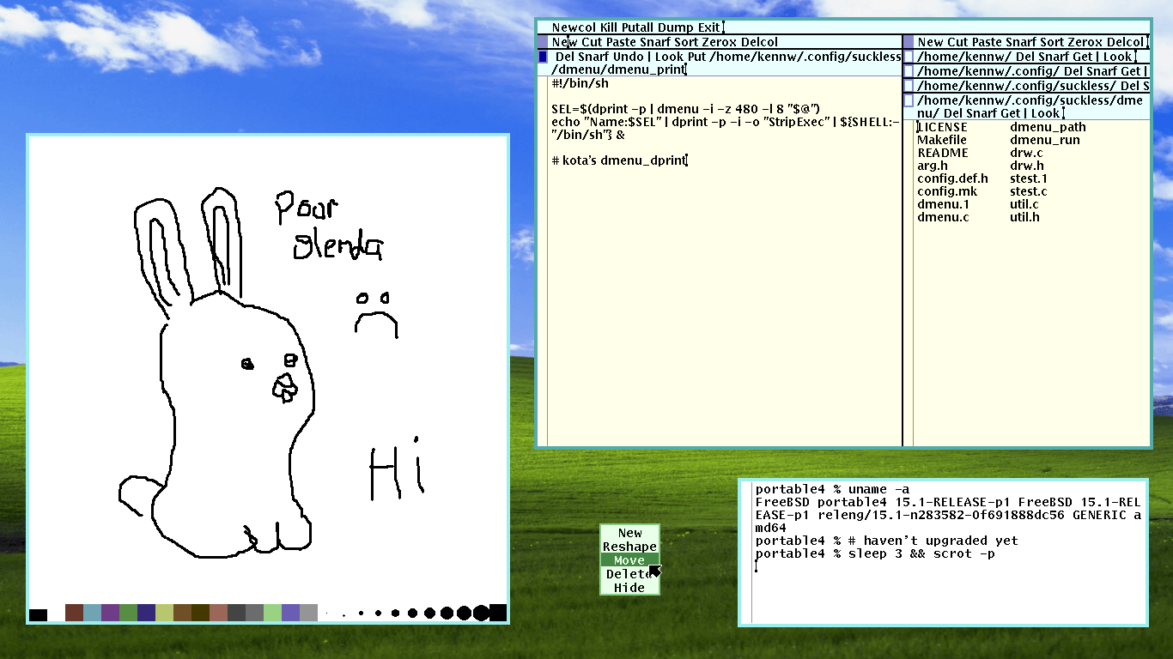1173x659 pixels.
Task: Click the dark blue dirty-file box beside Del
Action: point(543,57)
